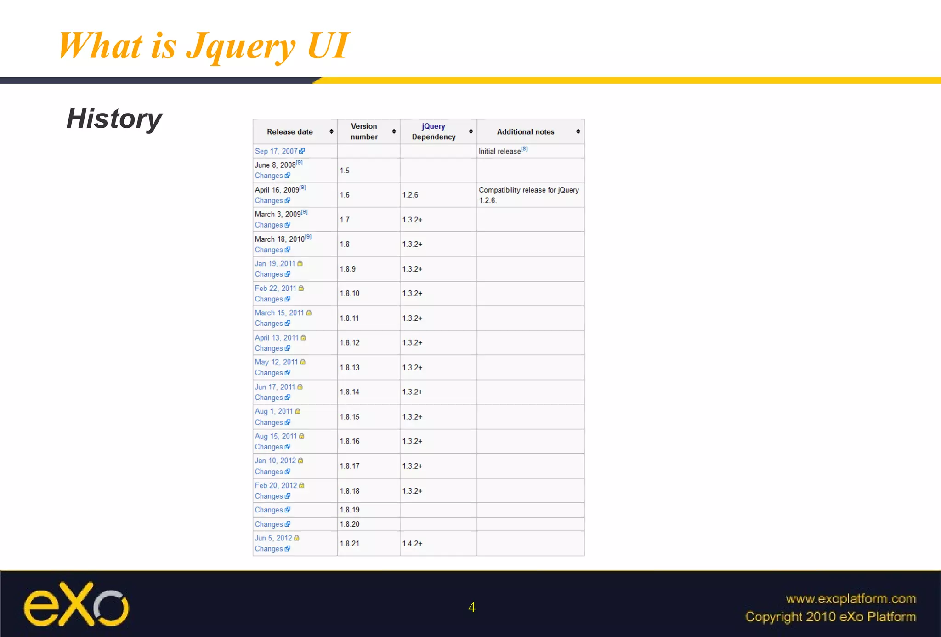The height and width of the screenshot is (637, 941).
Task: Sort table by Release date arrows
Action: coord(331,131)
